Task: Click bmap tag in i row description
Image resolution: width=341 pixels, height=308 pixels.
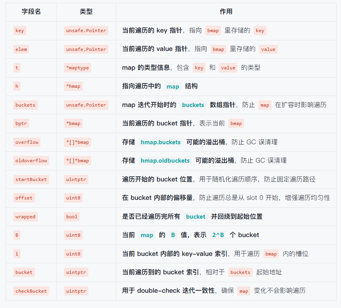Action: click(271, 254)
